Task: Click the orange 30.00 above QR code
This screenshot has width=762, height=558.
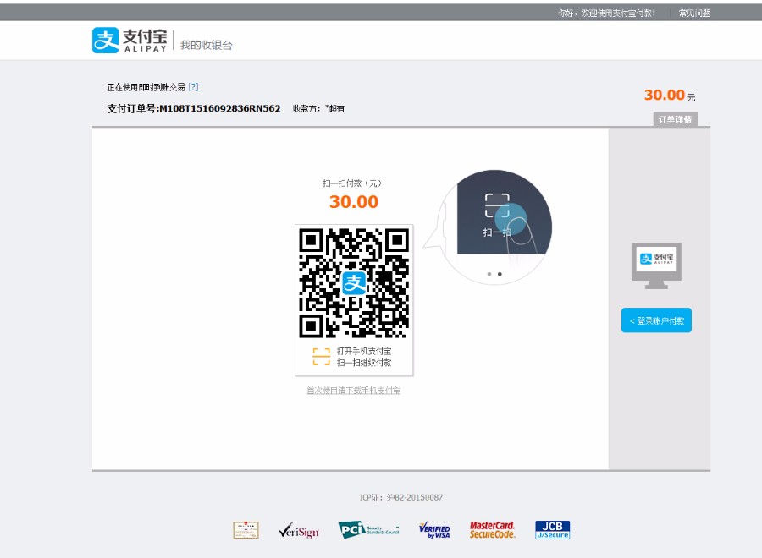Action: [354, 202]
